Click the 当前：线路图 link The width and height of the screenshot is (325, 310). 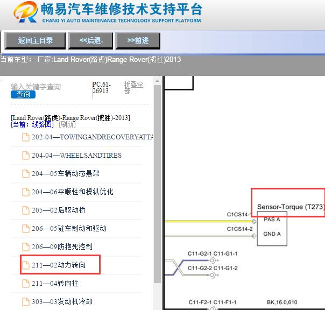click(32, 125)
